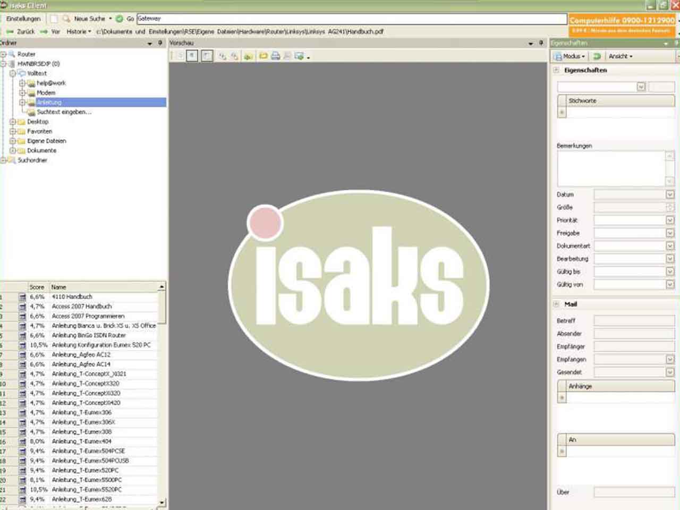Click the document icon for Anleitung_T-Eumex628
Image resolution: width=680 pixels, height=510 pixels.
(x=22, y=499)
